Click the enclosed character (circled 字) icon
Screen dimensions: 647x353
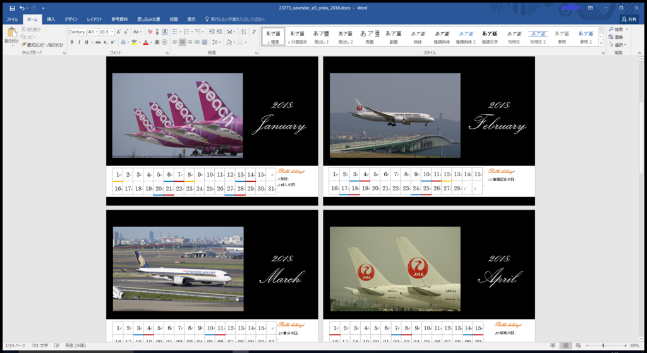coord(165,42)
